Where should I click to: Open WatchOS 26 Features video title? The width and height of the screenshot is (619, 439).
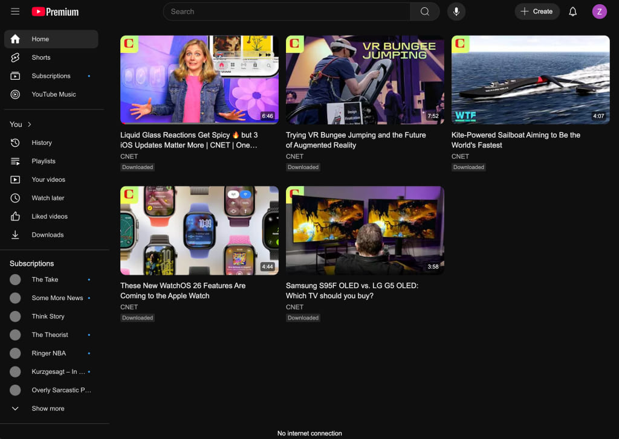click(x=183, y=290)
